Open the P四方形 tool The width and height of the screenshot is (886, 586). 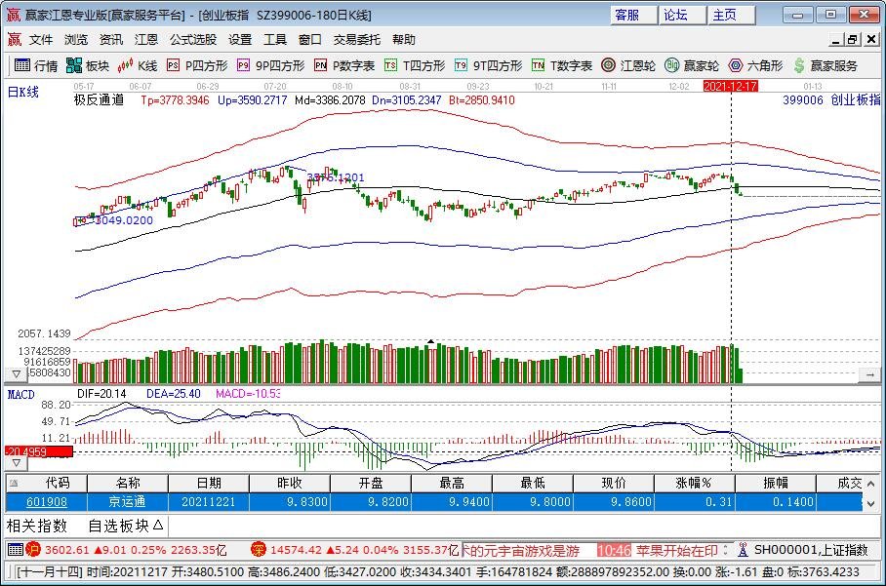point(197,65)
